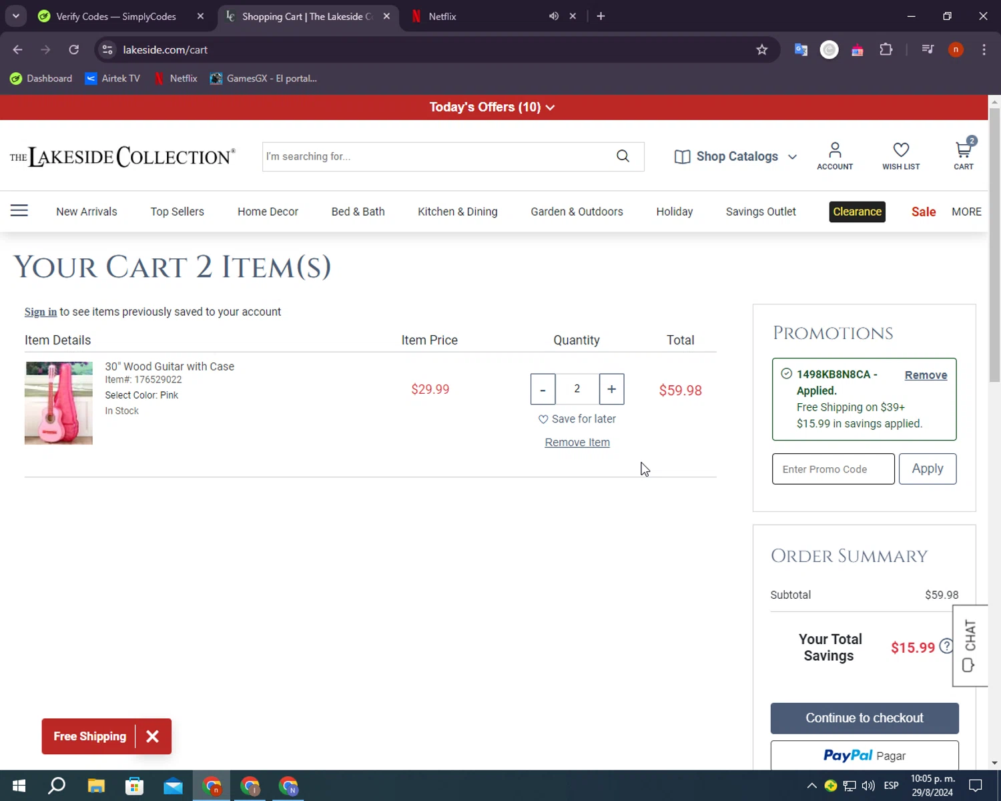The image size is (1001, 801).
Task: Increase guitar quantity with plus button
Action: pos(611,389)
